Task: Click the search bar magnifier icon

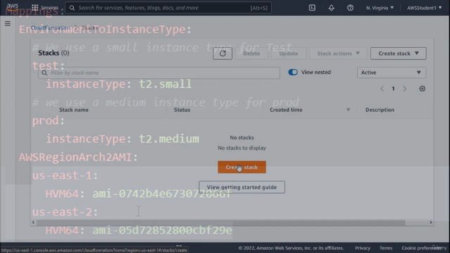Action: tap(72, 8)
